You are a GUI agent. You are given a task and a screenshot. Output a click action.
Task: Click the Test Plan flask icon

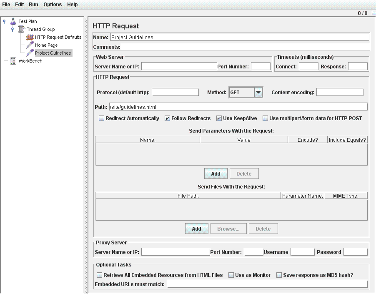tap(13, 21)
